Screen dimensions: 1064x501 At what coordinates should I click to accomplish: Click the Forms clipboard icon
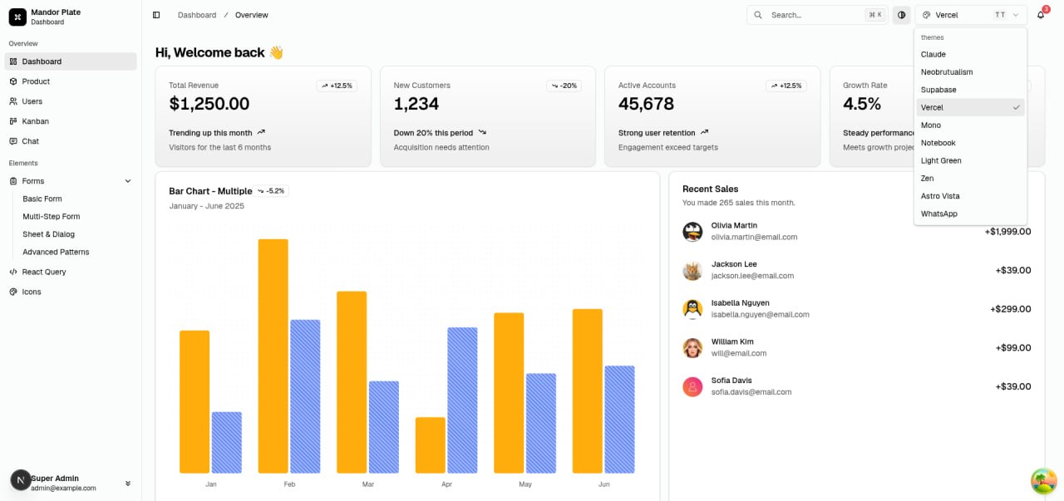[x=13, y=181]
